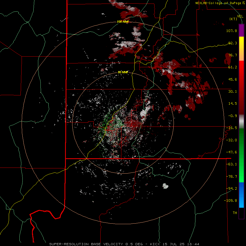This screenshot has width=246, height=246.
Task: Click the 'TH' legend label
Action: [235, 213]
